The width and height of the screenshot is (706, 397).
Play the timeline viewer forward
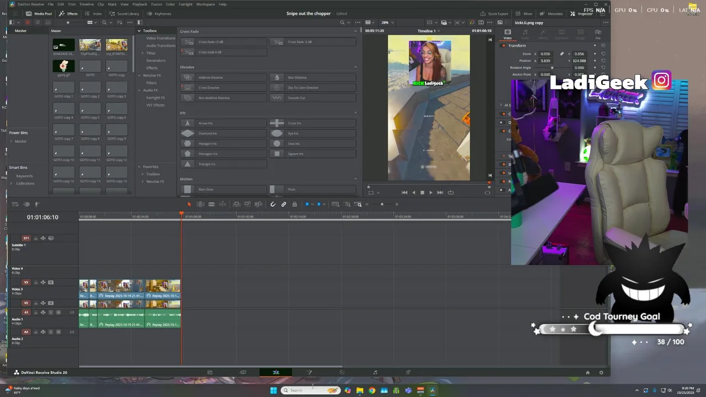(x=431, y=192)
